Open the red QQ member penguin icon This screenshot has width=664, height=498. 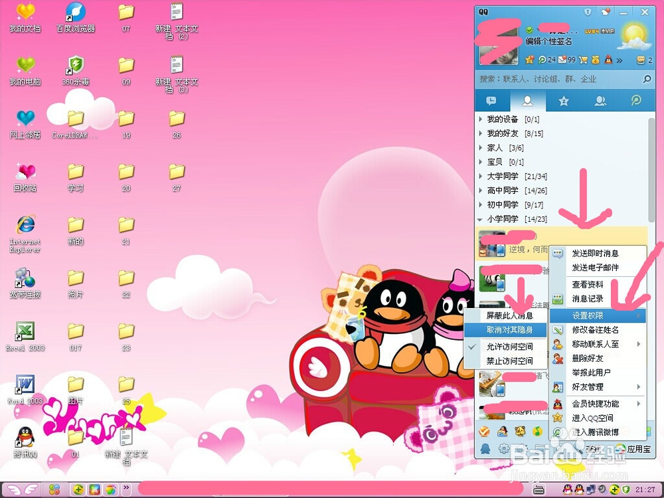click(x=608, y=60)
